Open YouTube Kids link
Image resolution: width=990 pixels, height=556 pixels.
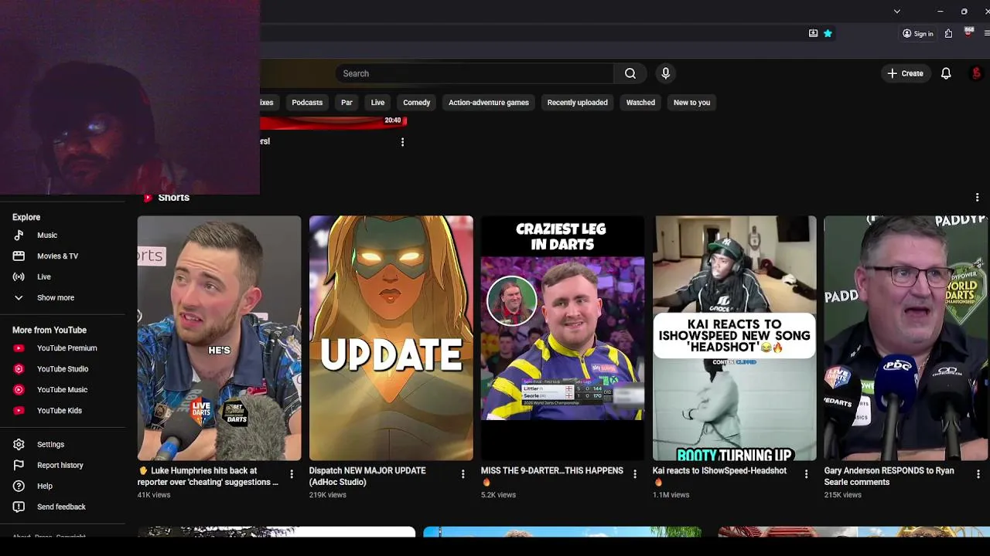pyautogui.click(x=60, y=411)
